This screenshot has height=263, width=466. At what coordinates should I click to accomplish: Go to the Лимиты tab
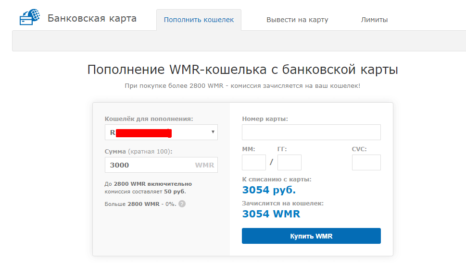374,20
